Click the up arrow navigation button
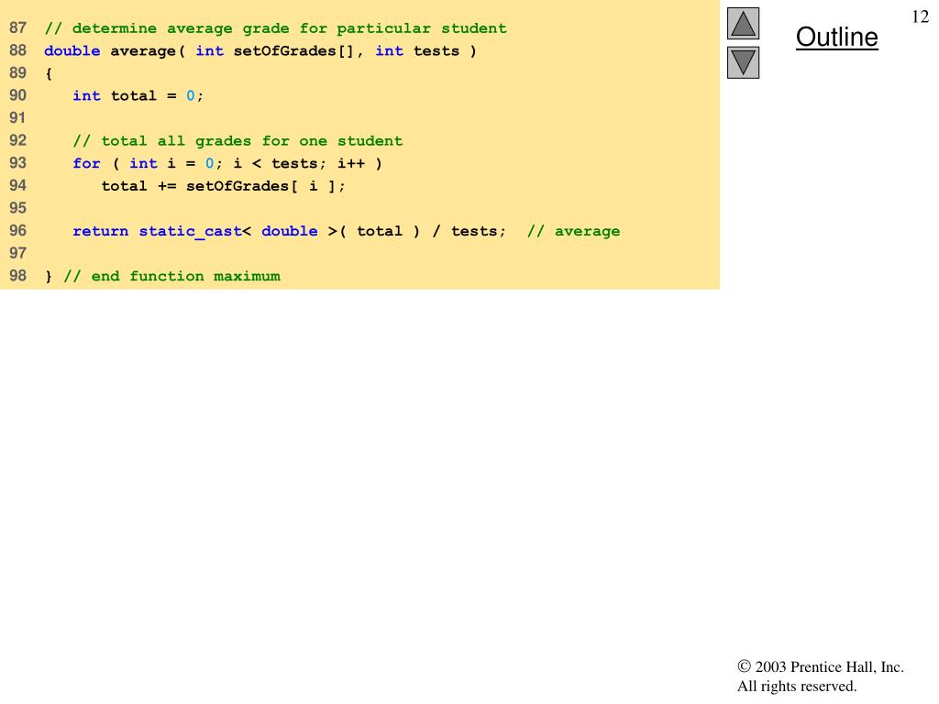939x704 pixels. pos(743,23)
